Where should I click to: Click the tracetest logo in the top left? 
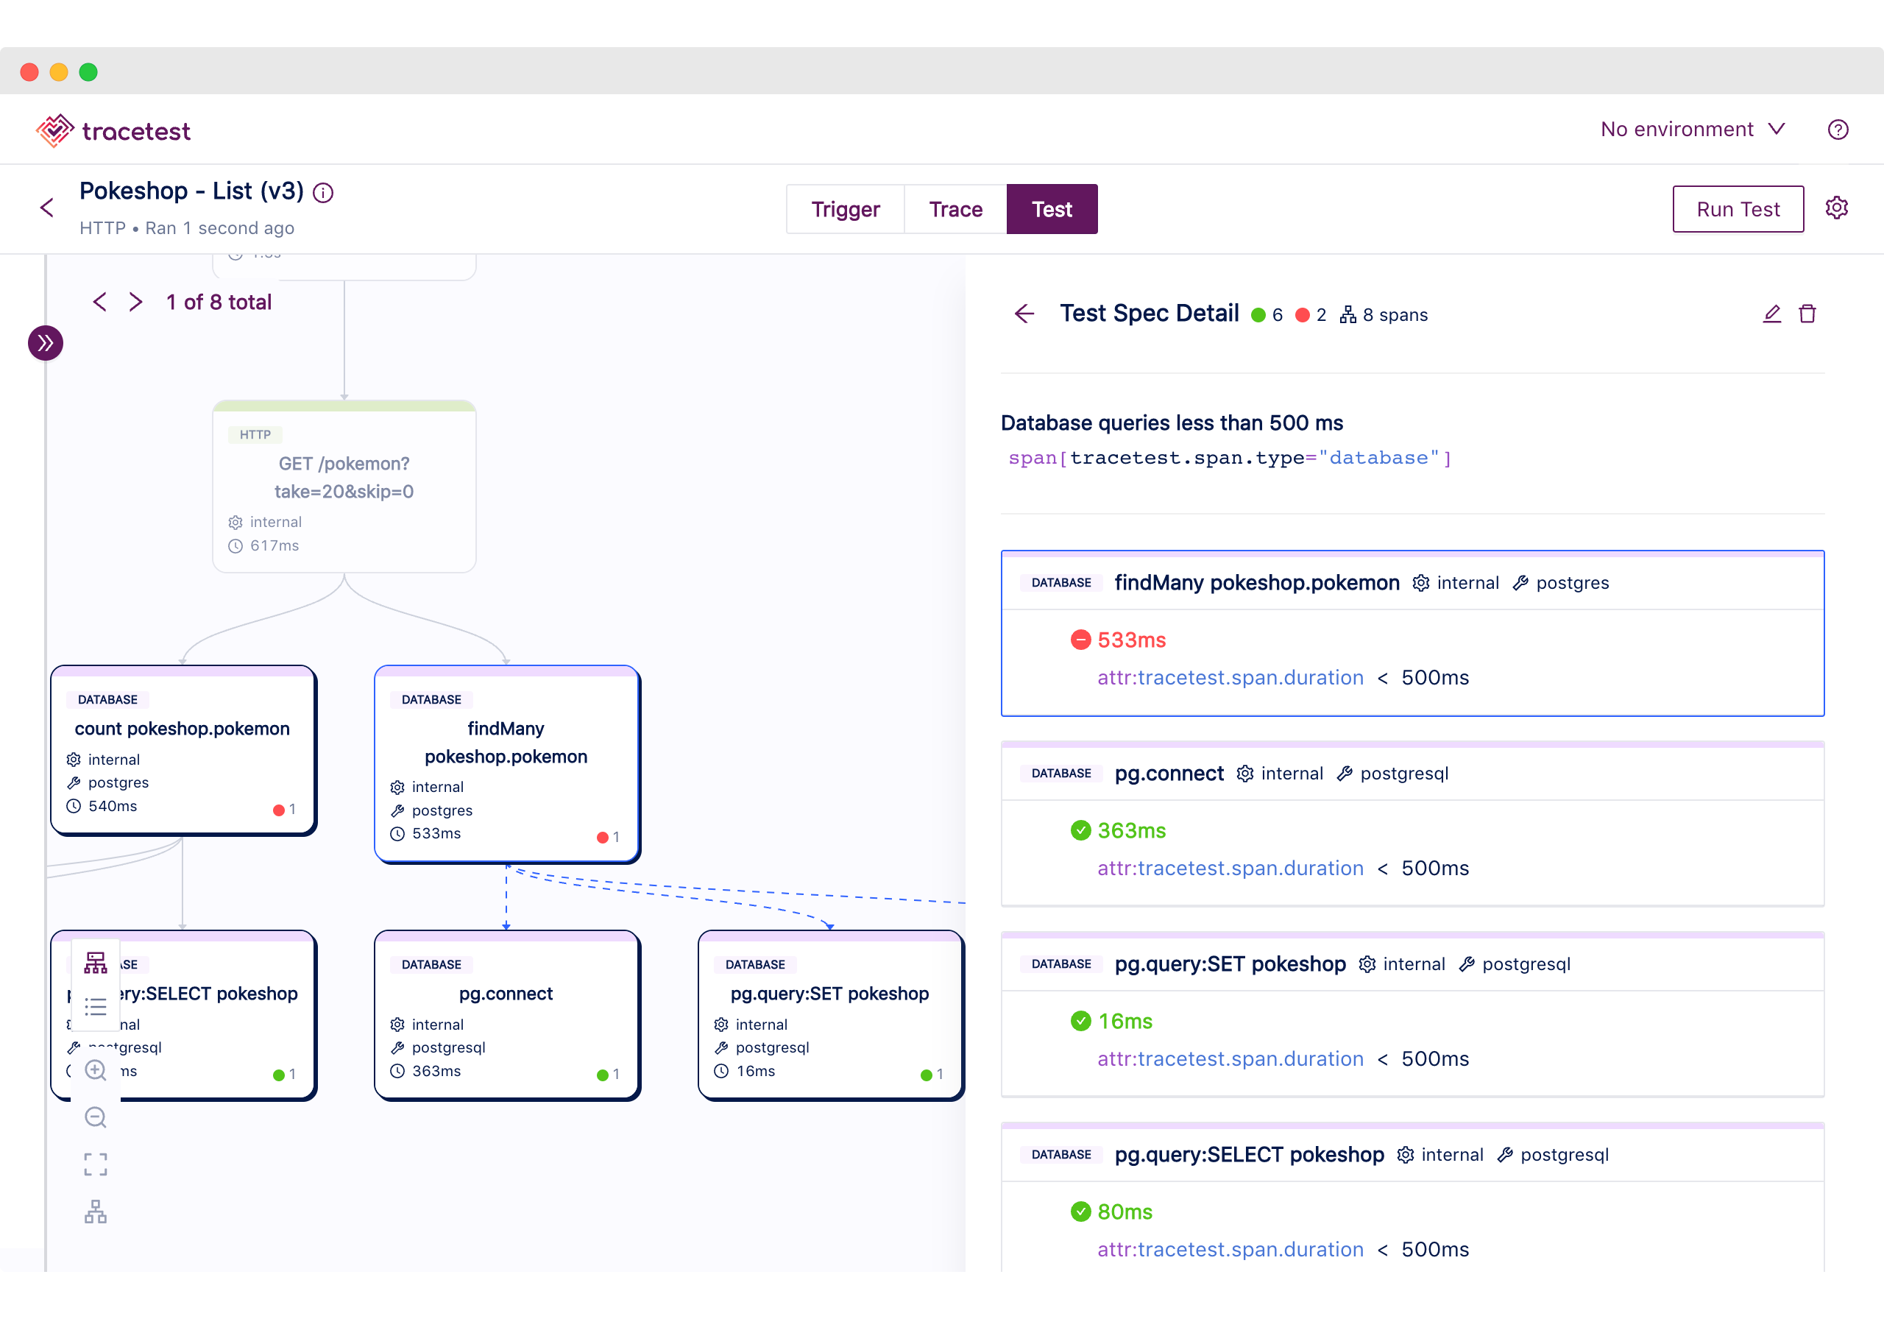pos(115,129)
